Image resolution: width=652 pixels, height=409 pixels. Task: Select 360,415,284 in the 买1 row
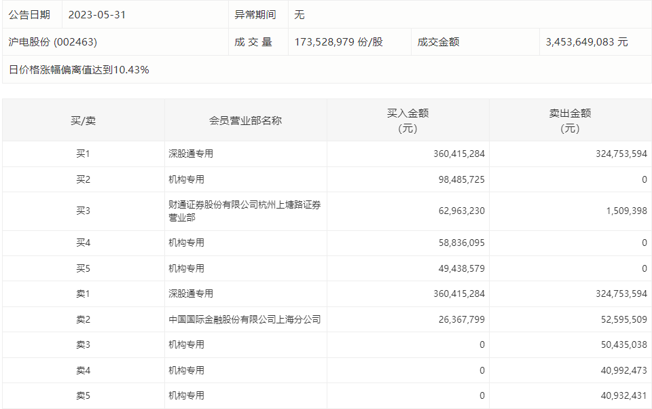459,154
